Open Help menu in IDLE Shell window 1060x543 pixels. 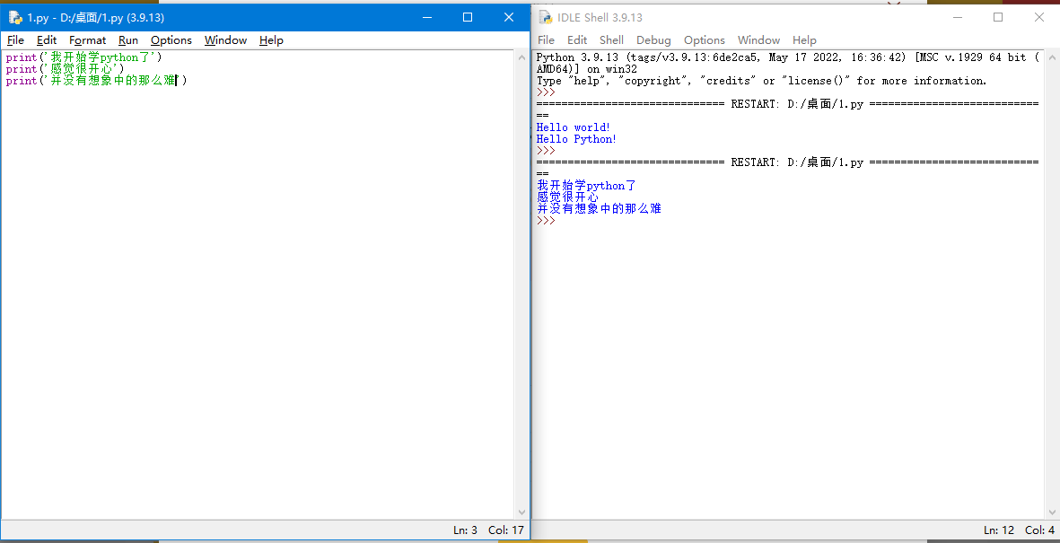click(804, 39)
